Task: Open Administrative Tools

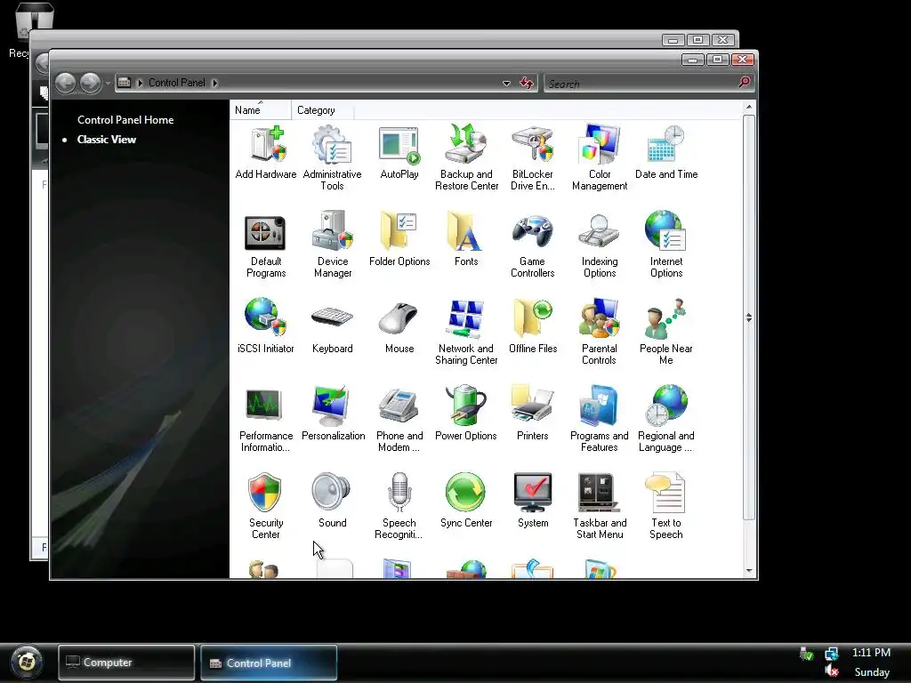Action: pyautogui.click(x=333, y=158)
